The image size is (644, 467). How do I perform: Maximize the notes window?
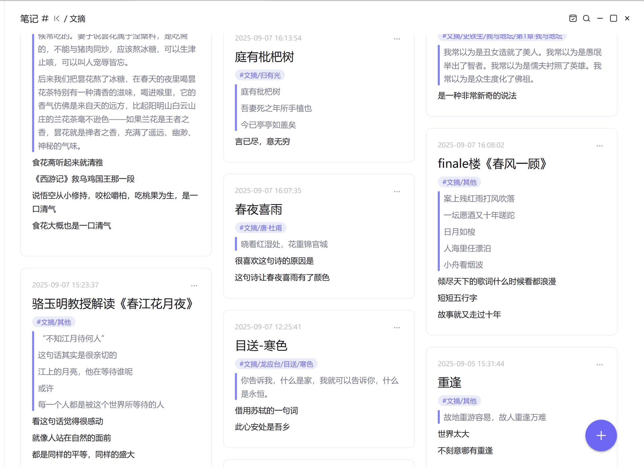point(613,18)
